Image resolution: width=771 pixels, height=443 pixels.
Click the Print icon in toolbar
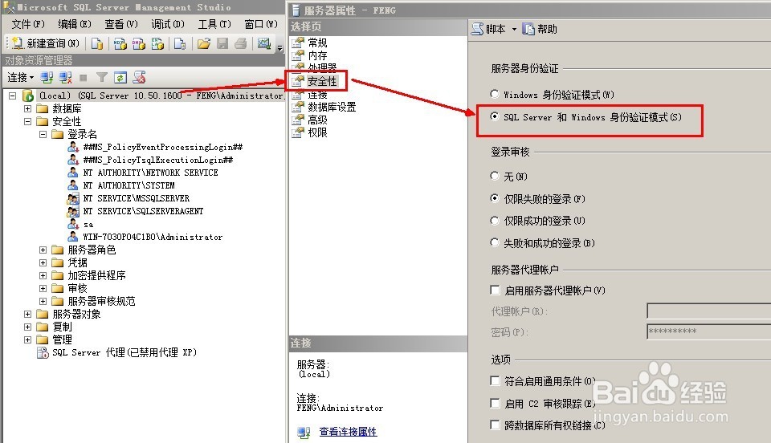240,43
